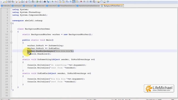Viewport: 178px width, 100px height.
Task: Undo the last edit with the green arrow
Action: point(37,2)
